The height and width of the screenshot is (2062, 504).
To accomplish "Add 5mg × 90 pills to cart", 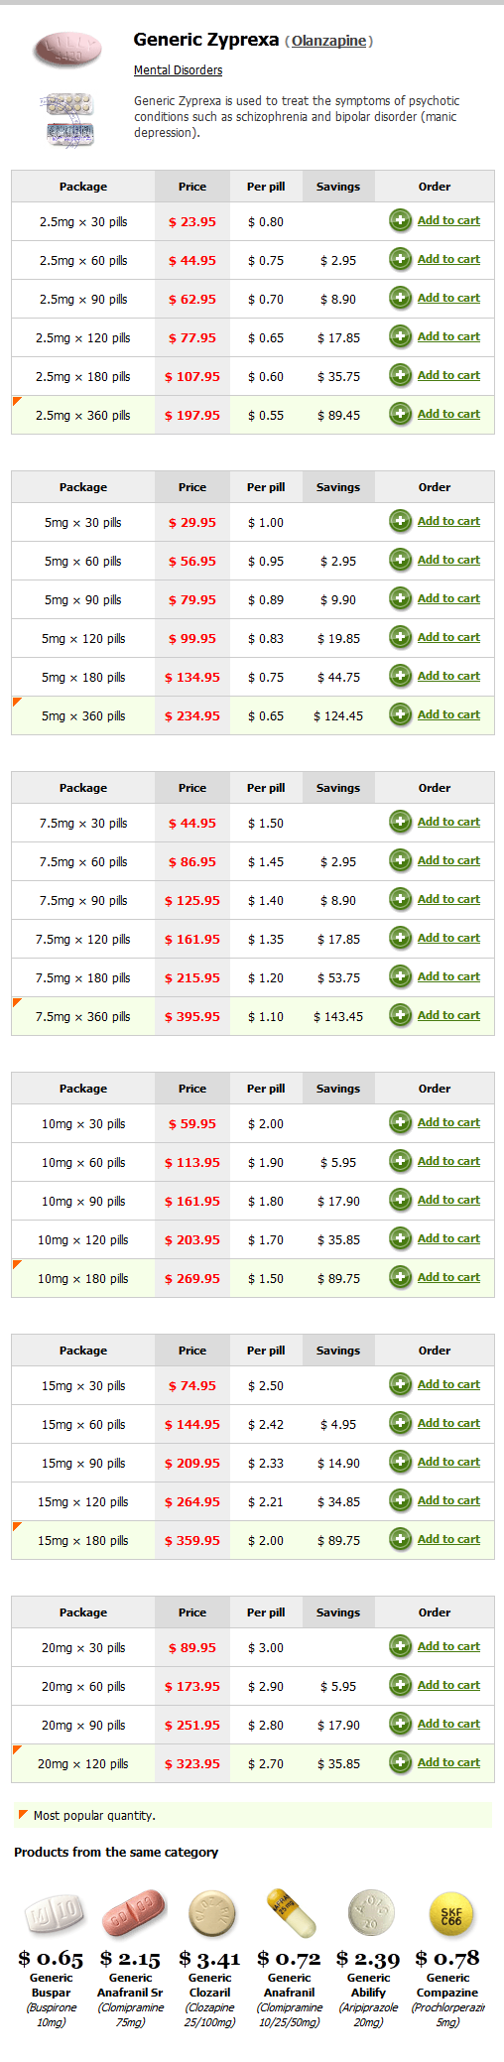I will (448, 598).
